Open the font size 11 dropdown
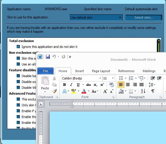Screen dimensions: 166x144 click(113, 78)
